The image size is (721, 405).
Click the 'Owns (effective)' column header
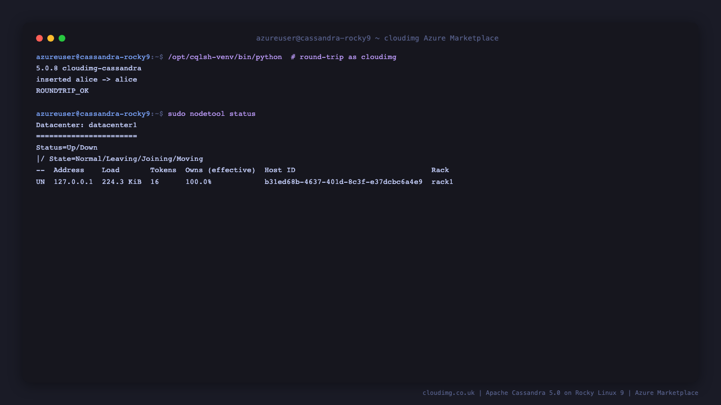(220, 170)
